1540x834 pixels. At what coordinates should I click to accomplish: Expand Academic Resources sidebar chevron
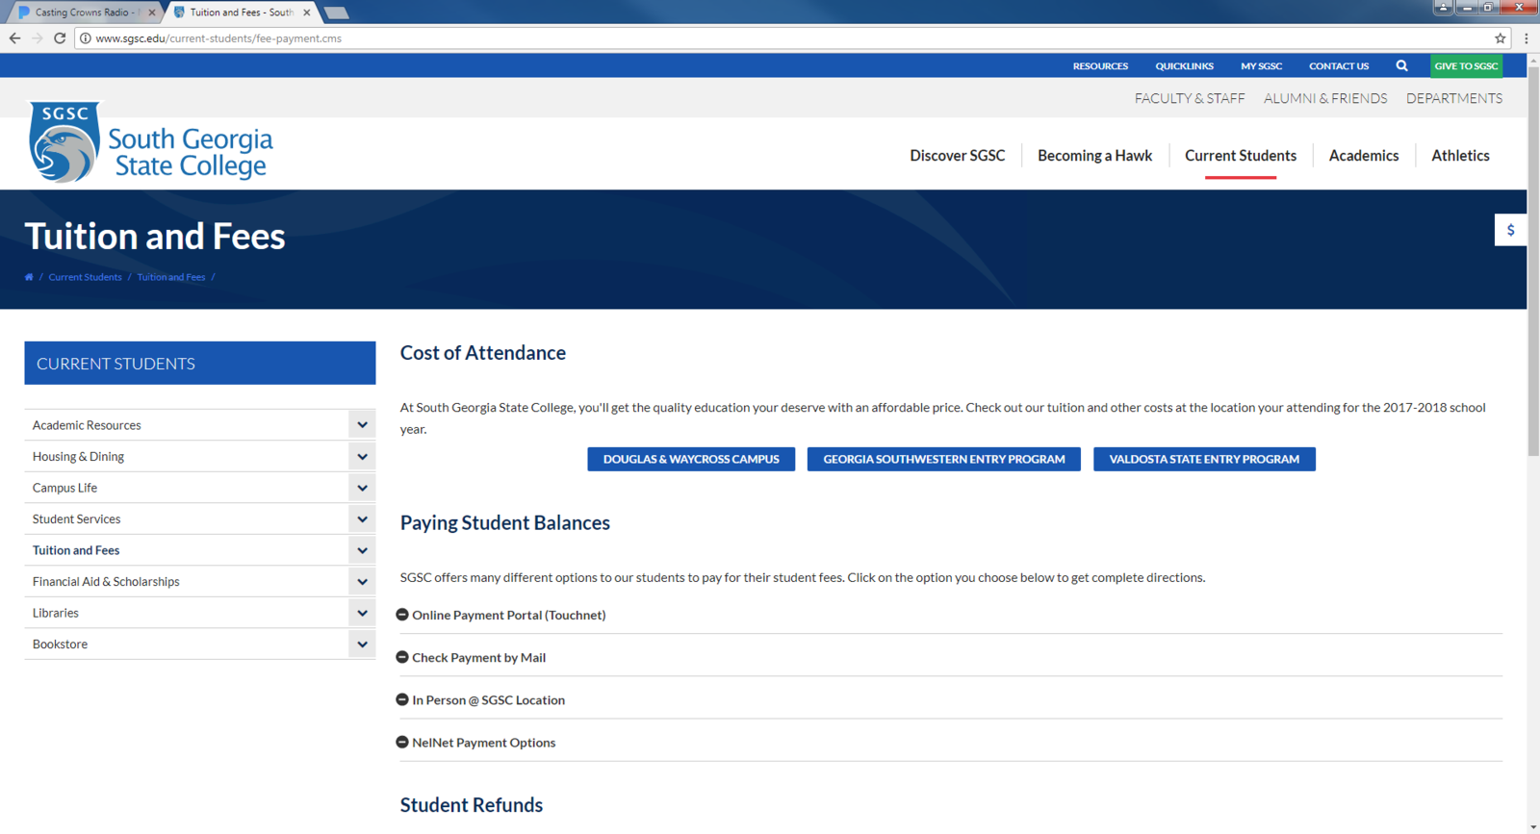362,425
